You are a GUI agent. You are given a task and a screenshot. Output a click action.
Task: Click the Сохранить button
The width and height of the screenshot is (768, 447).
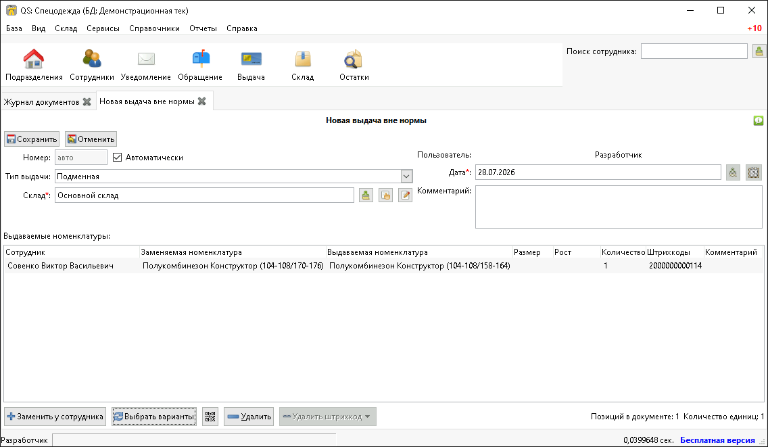[x=32, y=139]
